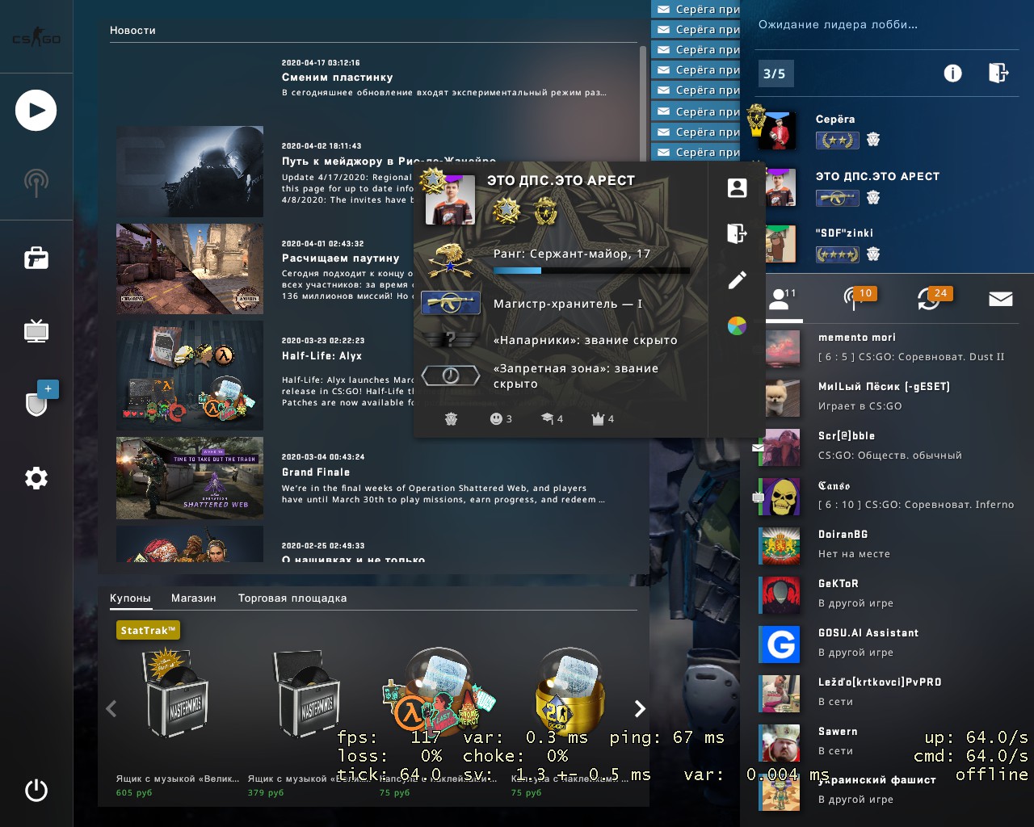This screenshot has height=827, width=1034.
Task: Show next store items with right arrow
Action: point(640,708)
